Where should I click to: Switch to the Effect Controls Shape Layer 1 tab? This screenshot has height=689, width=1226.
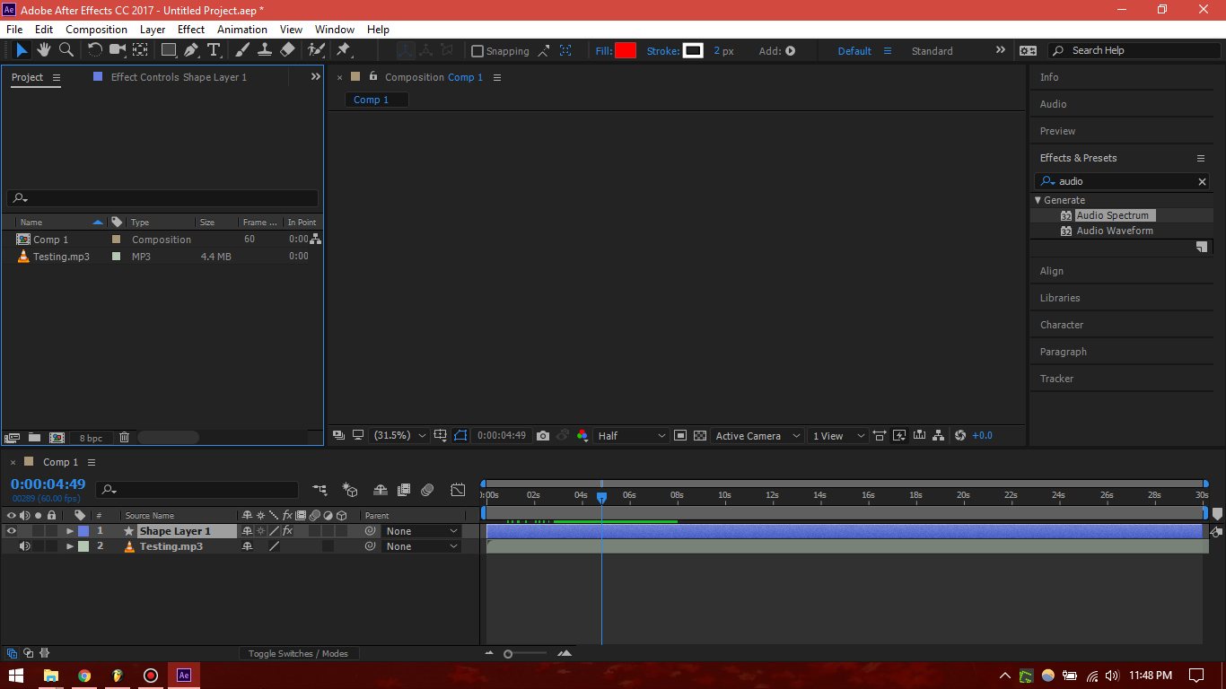point(179,77)
